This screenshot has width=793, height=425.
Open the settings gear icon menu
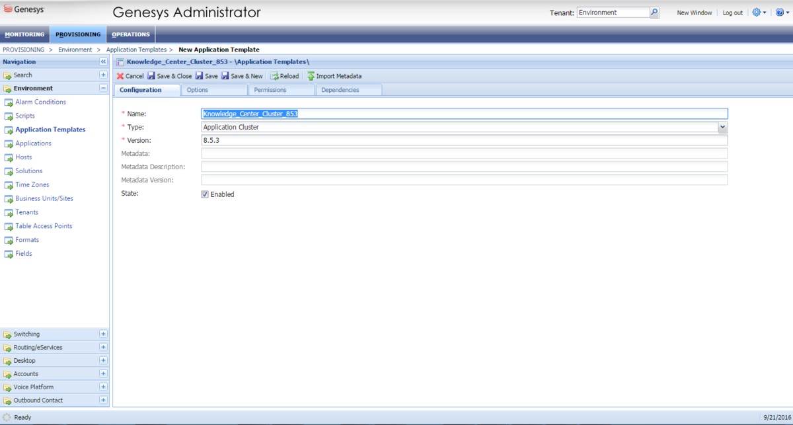(757, 13)
